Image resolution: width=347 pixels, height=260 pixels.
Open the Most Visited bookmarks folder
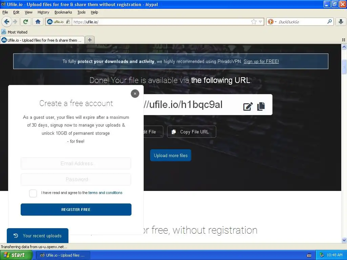(x=14, y=32)
